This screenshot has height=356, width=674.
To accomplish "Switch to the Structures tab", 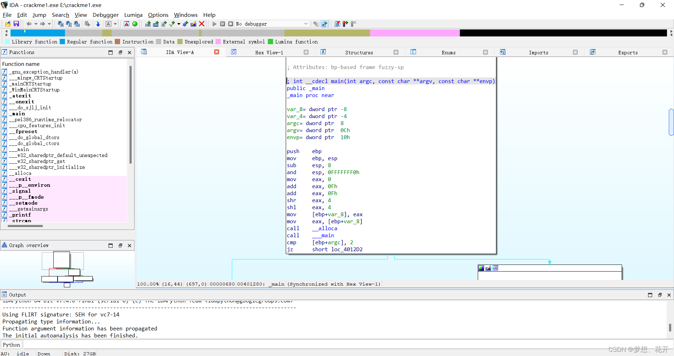I will 359,53.
